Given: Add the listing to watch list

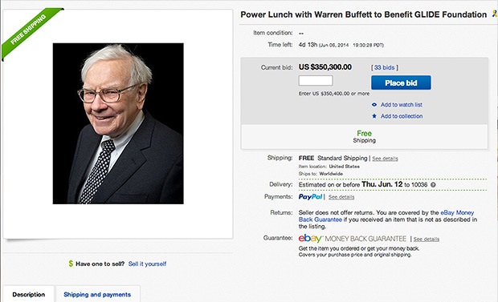Looking at the screenshot, I should (402, 105).
